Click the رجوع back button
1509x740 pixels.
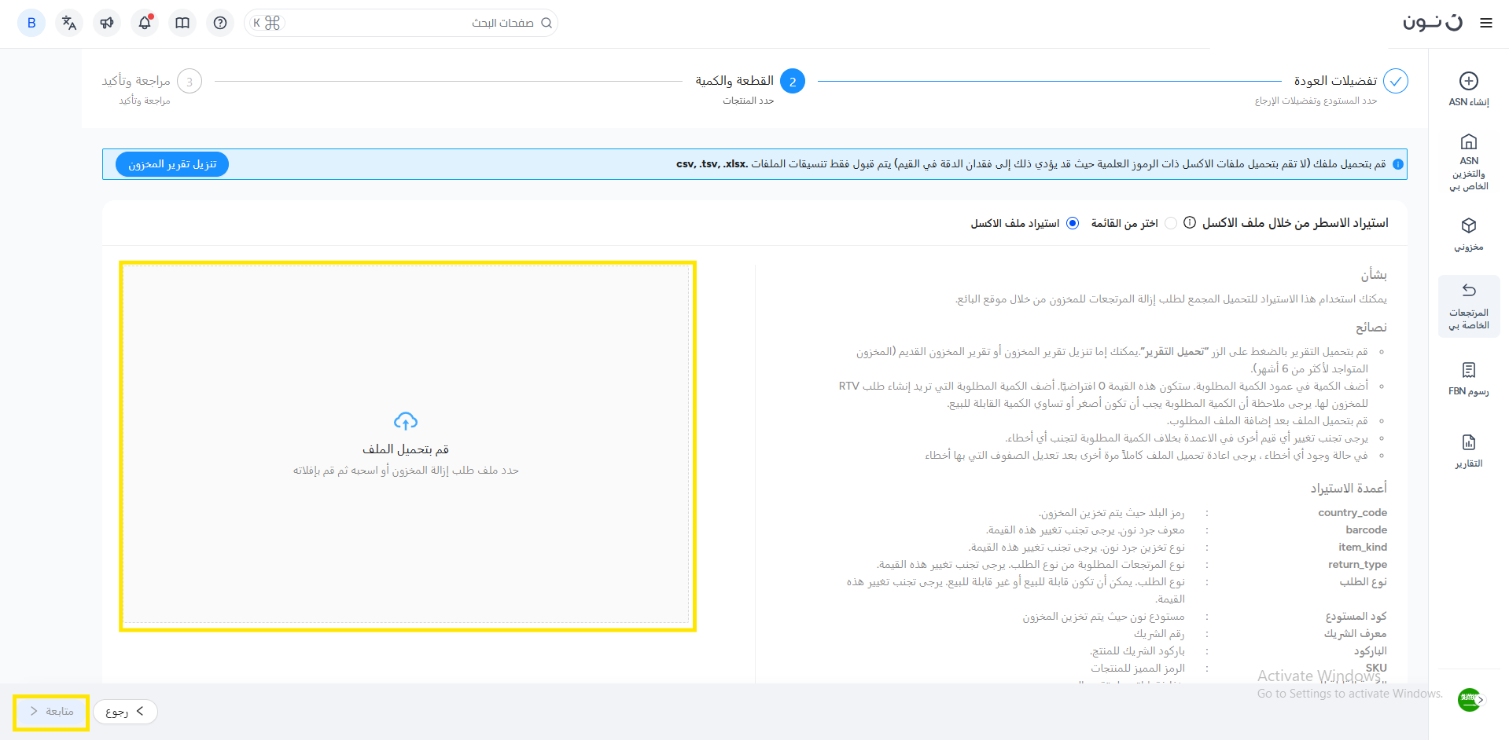[125, 712]
